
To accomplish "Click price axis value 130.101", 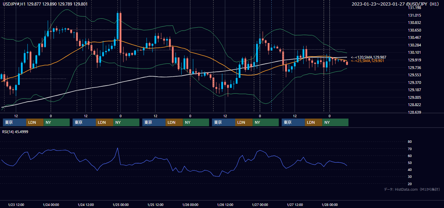I will click(414, 53).
